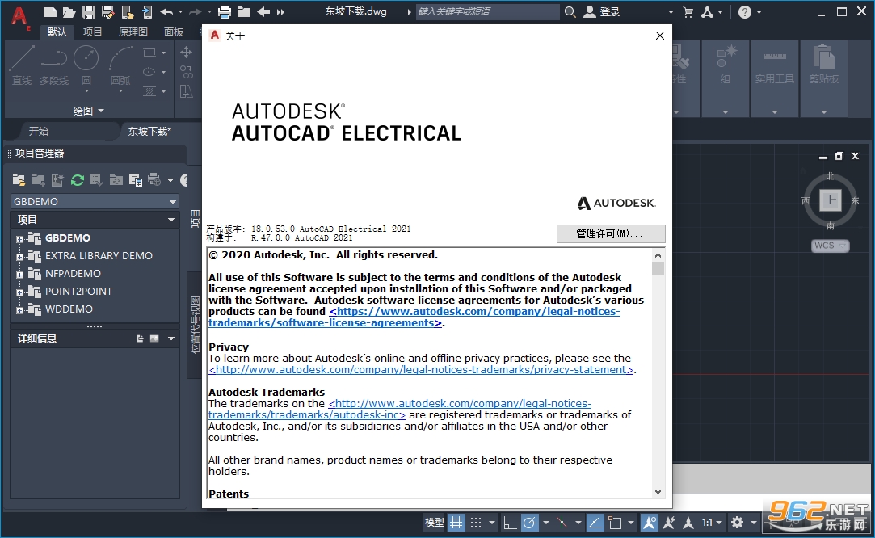
Task: Open the WCS coordinate system dropdown
Action: (830, 246)
